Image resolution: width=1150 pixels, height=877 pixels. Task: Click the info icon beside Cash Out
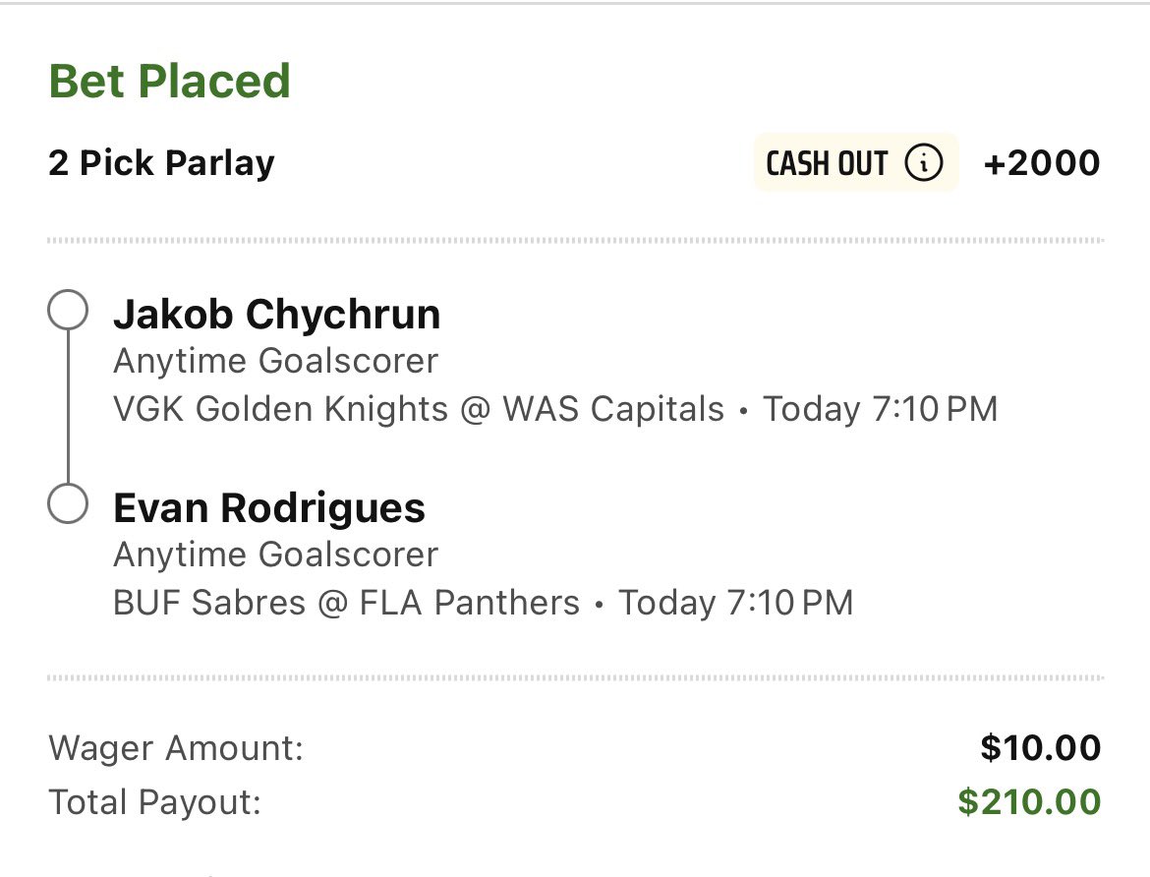tap(923, 163)
